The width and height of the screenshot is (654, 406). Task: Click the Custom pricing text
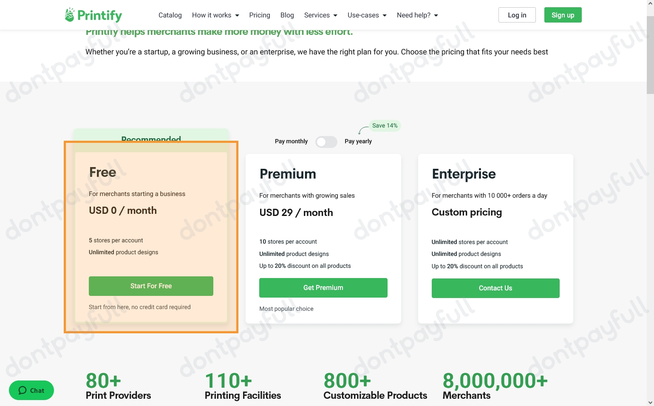tap(467, 212)
